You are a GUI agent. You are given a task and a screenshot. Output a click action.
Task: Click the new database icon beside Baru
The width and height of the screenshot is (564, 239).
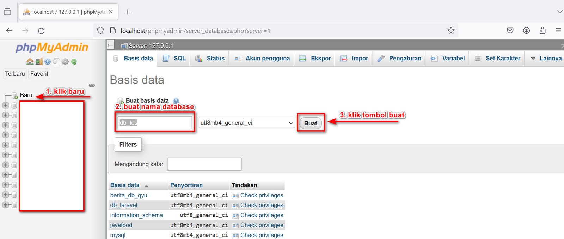15,96
